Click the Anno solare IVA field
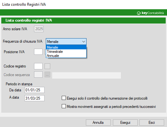This screenshot has height=127, width=167. tap(39, 29)
